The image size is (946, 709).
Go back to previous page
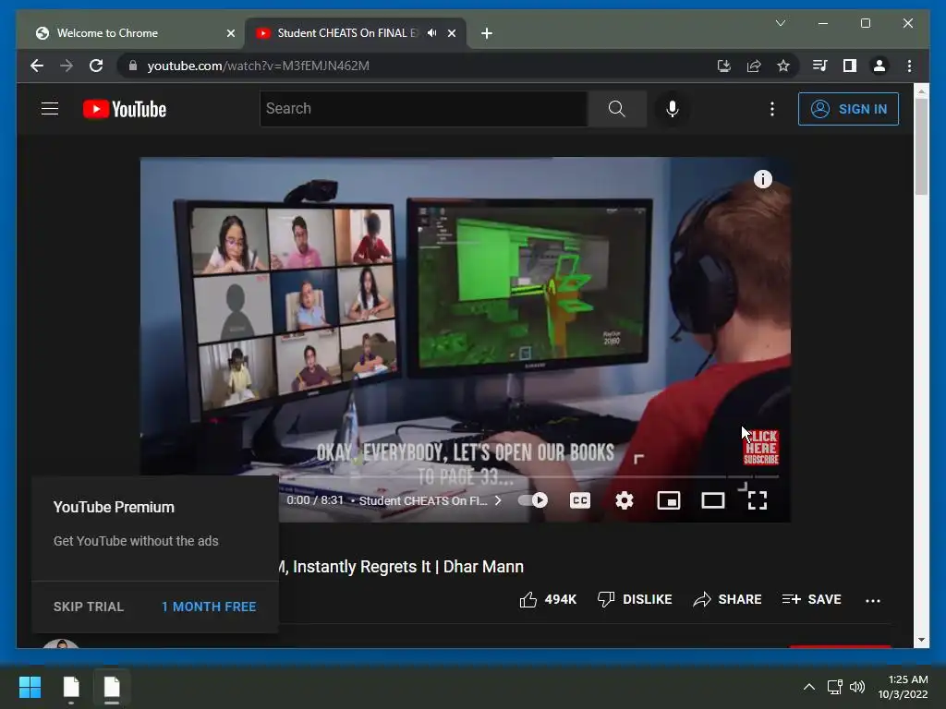[x=37, y=66]
